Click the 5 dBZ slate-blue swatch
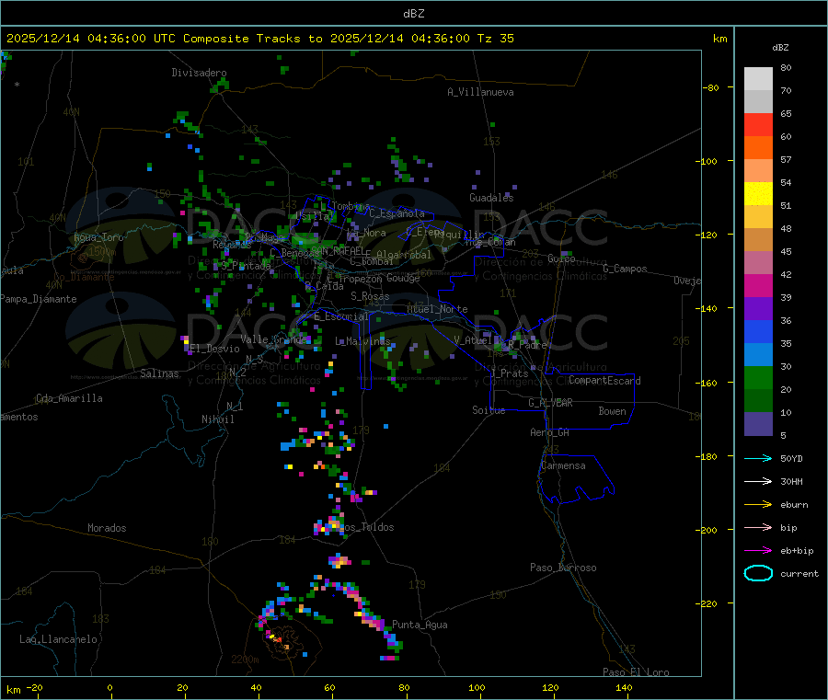Image resolution: width=828 pixels, height=700 pixels. [758, 424]
